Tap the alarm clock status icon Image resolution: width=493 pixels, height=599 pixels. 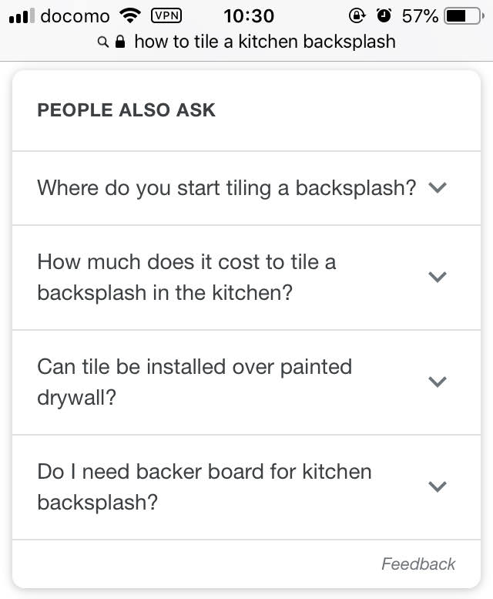[x=384, y=15]
